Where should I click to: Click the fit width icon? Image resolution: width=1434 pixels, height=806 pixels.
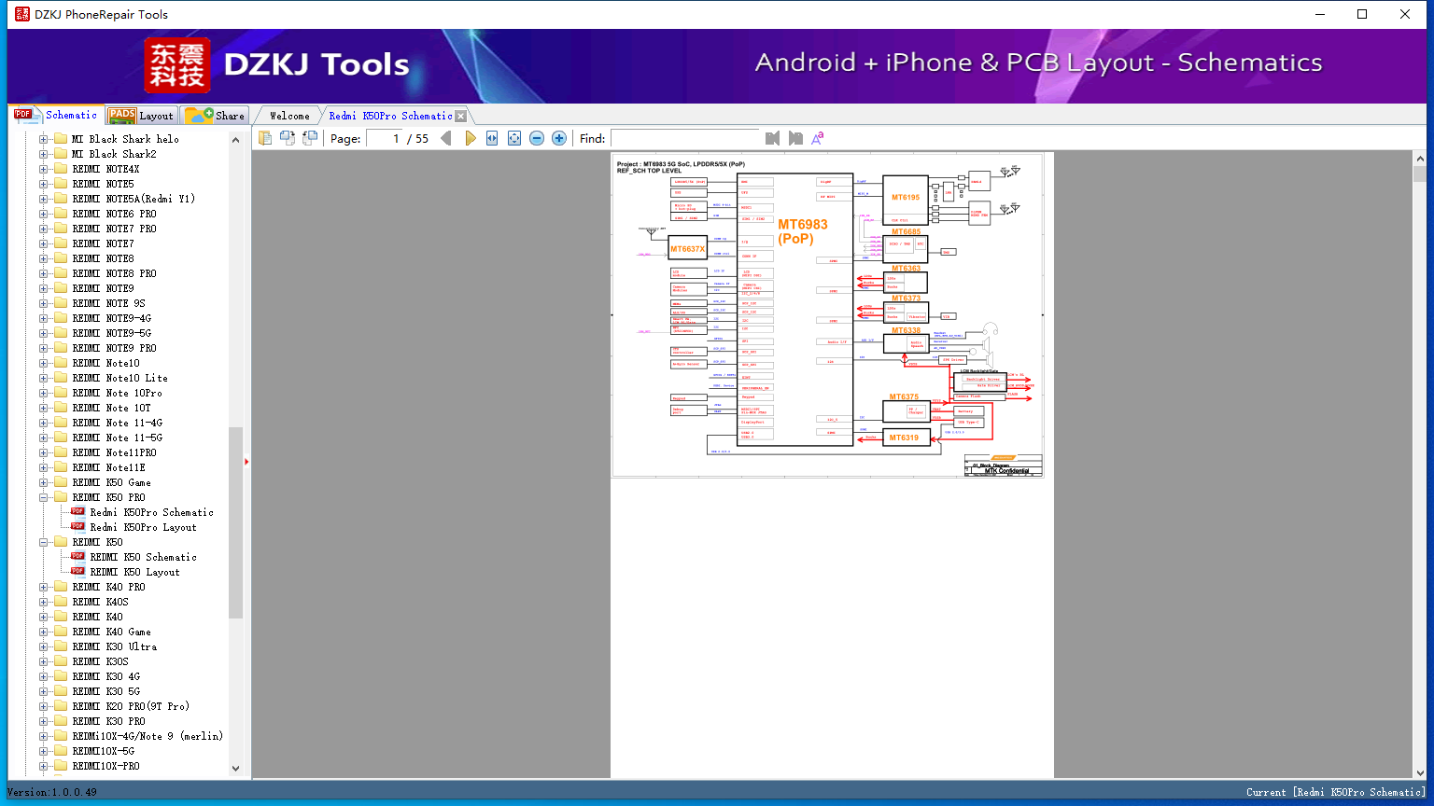492,138
